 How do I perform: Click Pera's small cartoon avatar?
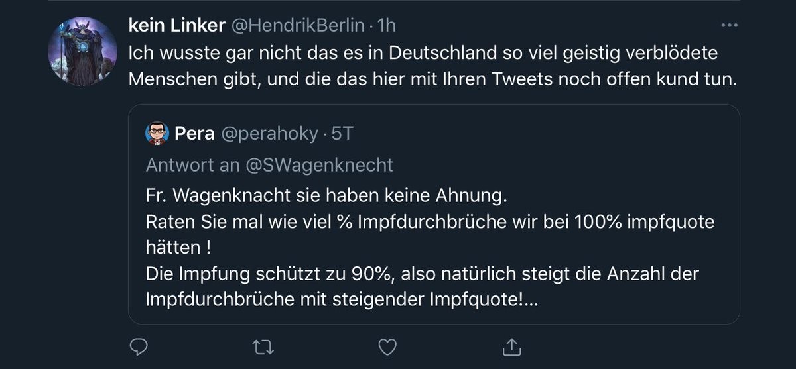(x=157, y=133)
